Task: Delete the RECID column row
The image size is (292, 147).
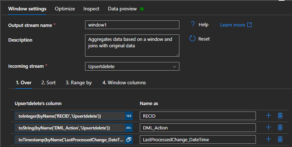Action: pos(280,115)
